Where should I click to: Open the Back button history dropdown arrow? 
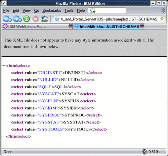click(10, 20)
